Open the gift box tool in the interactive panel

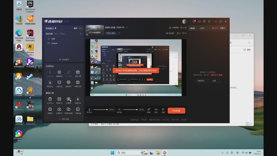[78, 72]
